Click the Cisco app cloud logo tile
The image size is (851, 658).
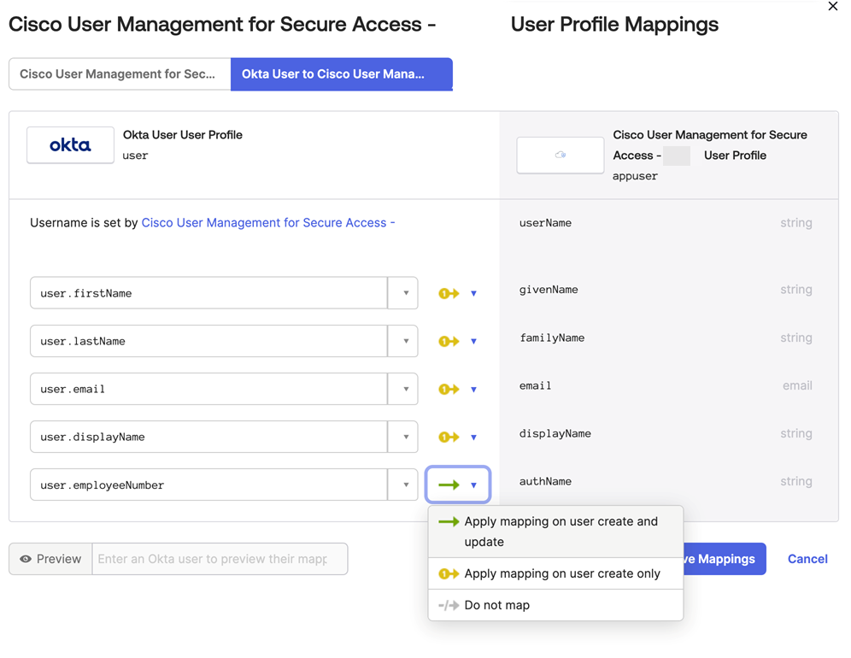click(560, 156)
